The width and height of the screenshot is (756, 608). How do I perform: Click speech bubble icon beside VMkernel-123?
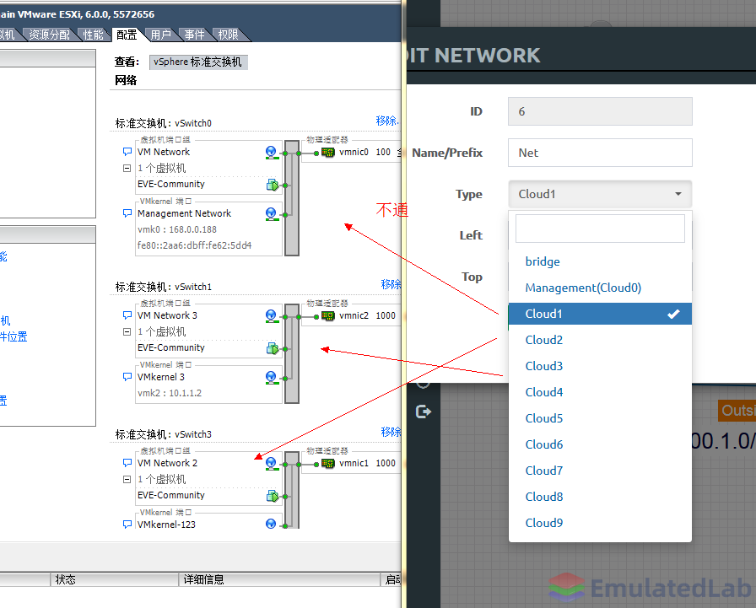[x=127, y=525]
